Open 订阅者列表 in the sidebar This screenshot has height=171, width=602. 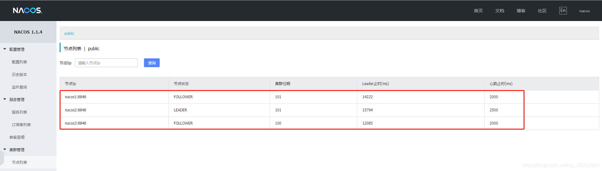[x=21, y=125]
